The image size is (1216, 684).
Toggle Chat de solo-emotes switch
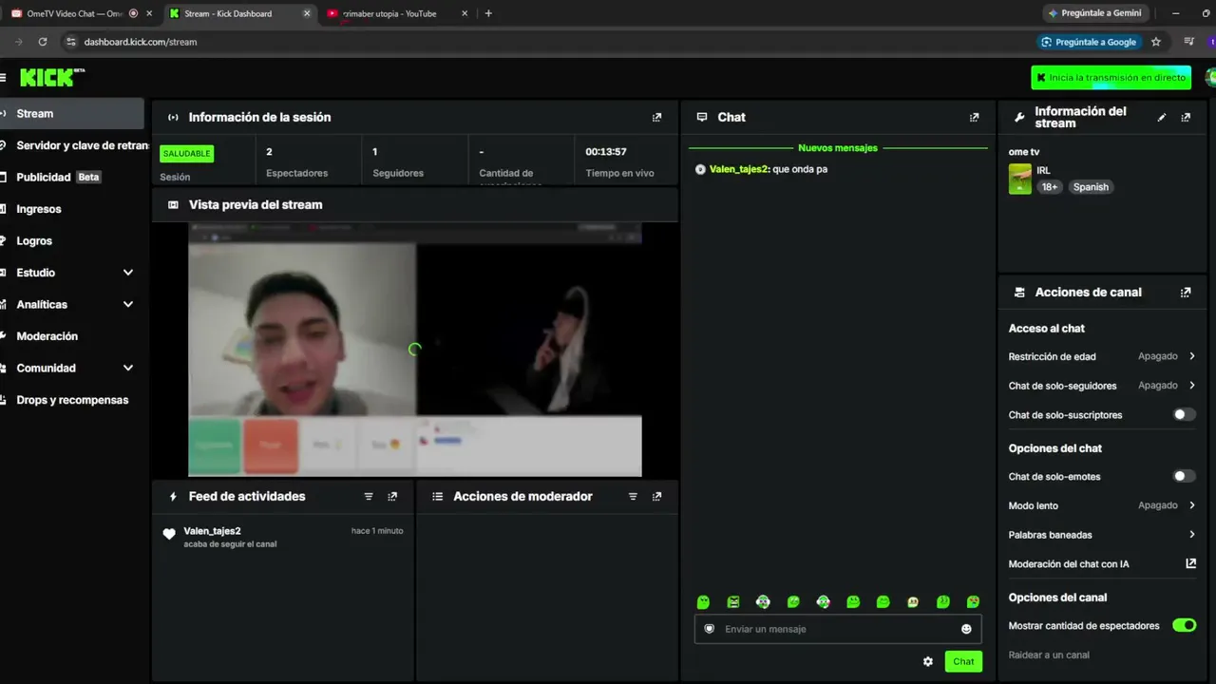[x=1184, y=477]
